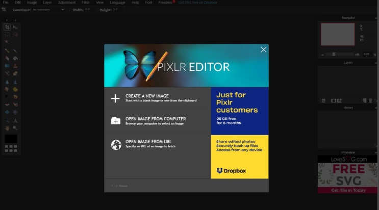379x210 pixels.
Task: Select the Burn tool
Action: [x=15, y=97]
